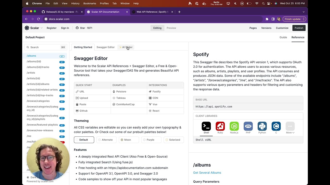Select the C client library icon

click(276, 126)
